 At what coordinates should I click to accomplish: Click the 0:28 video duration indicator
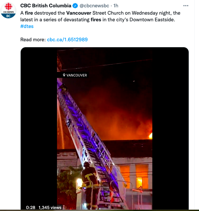click(x=31, y=207)
